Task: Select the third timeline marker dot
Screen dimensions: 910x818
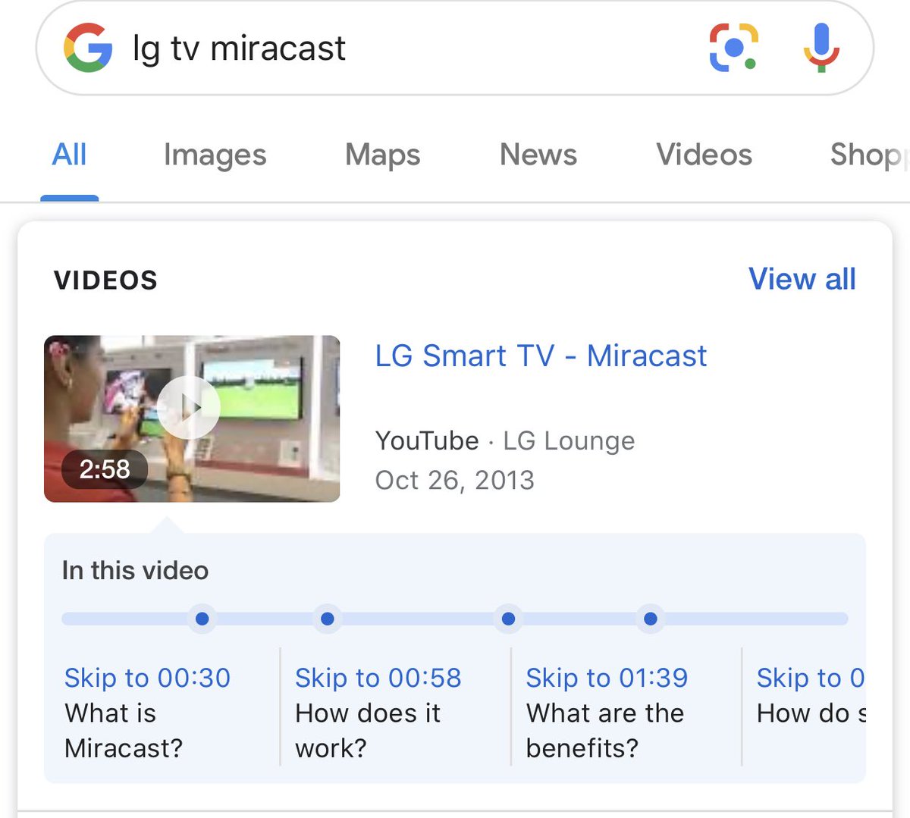Action: [x=509, y=619]
